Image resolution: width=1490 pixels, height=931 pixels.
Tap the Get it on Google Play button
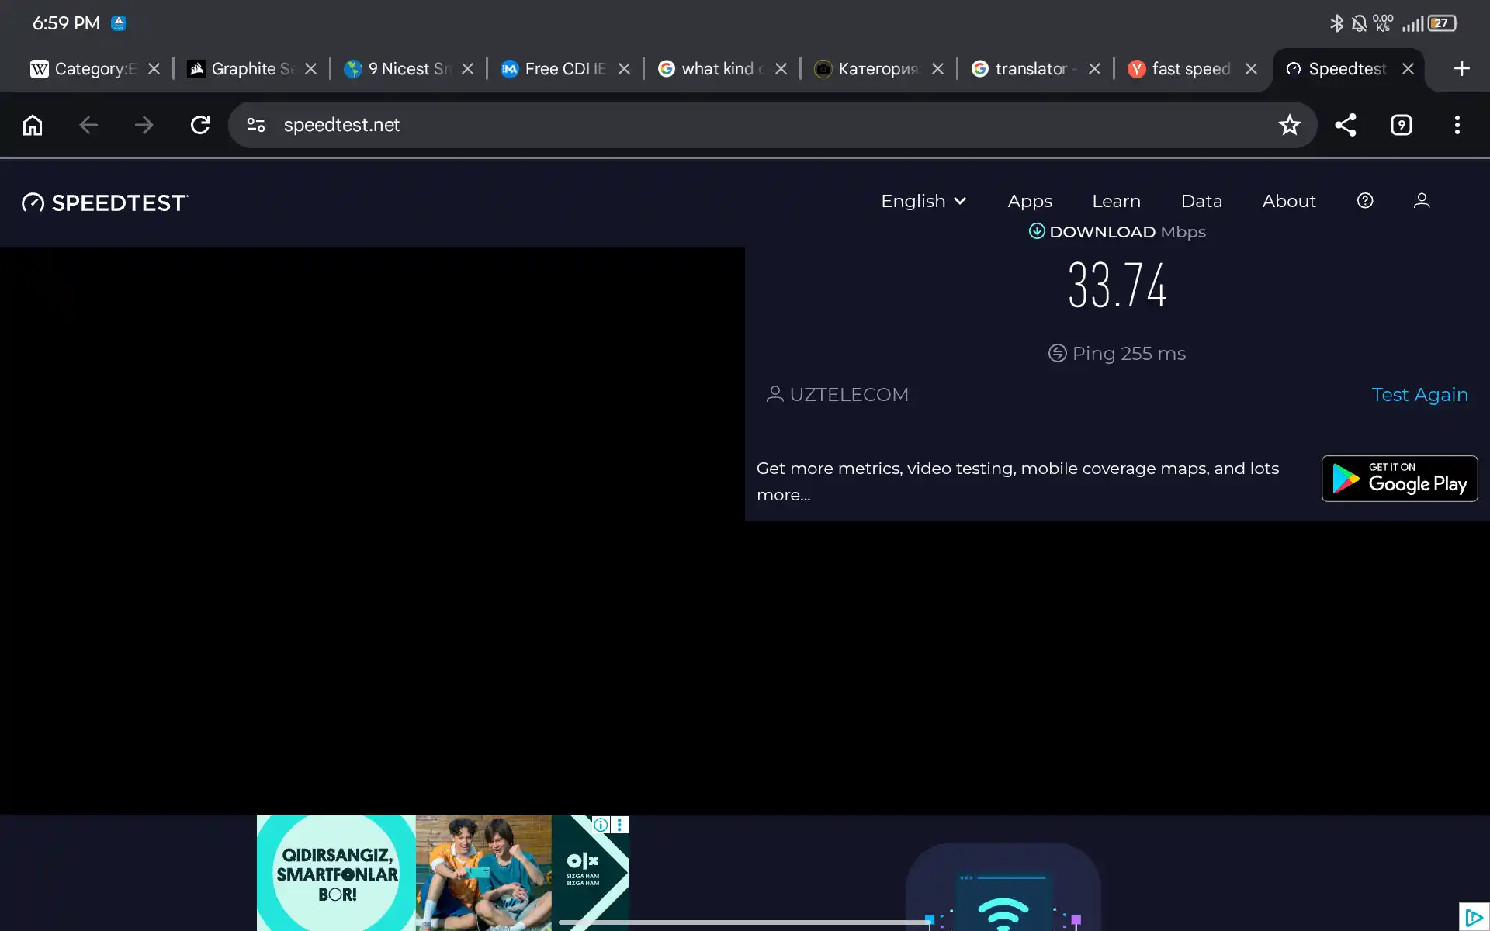coord(1399,479)
